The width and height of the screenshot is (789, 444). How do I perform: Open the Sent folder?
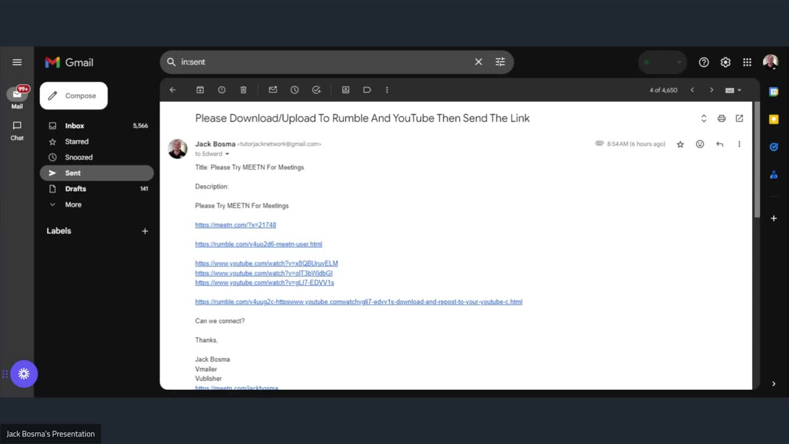(97, 173)
